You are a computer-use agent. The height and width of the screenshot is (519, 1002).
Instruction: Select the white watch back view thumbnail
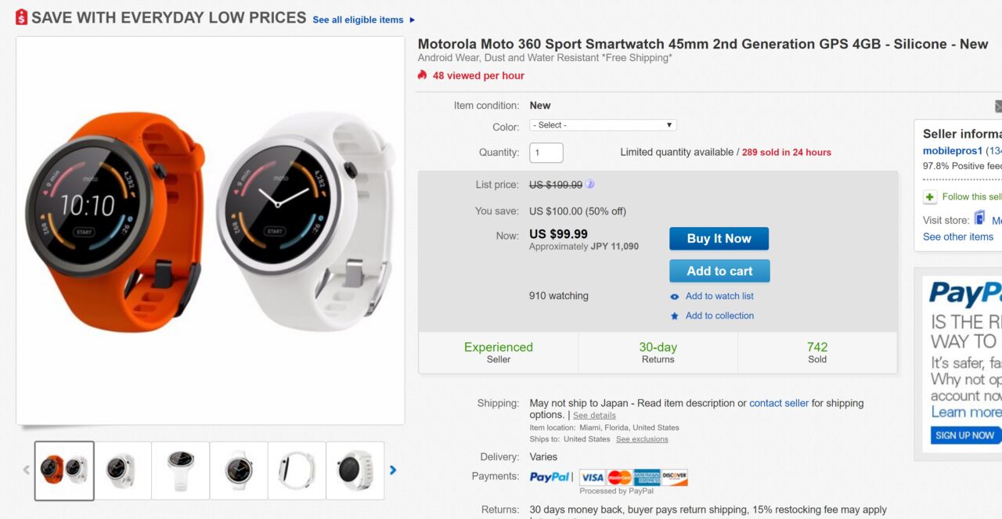(x=355, y=470)
